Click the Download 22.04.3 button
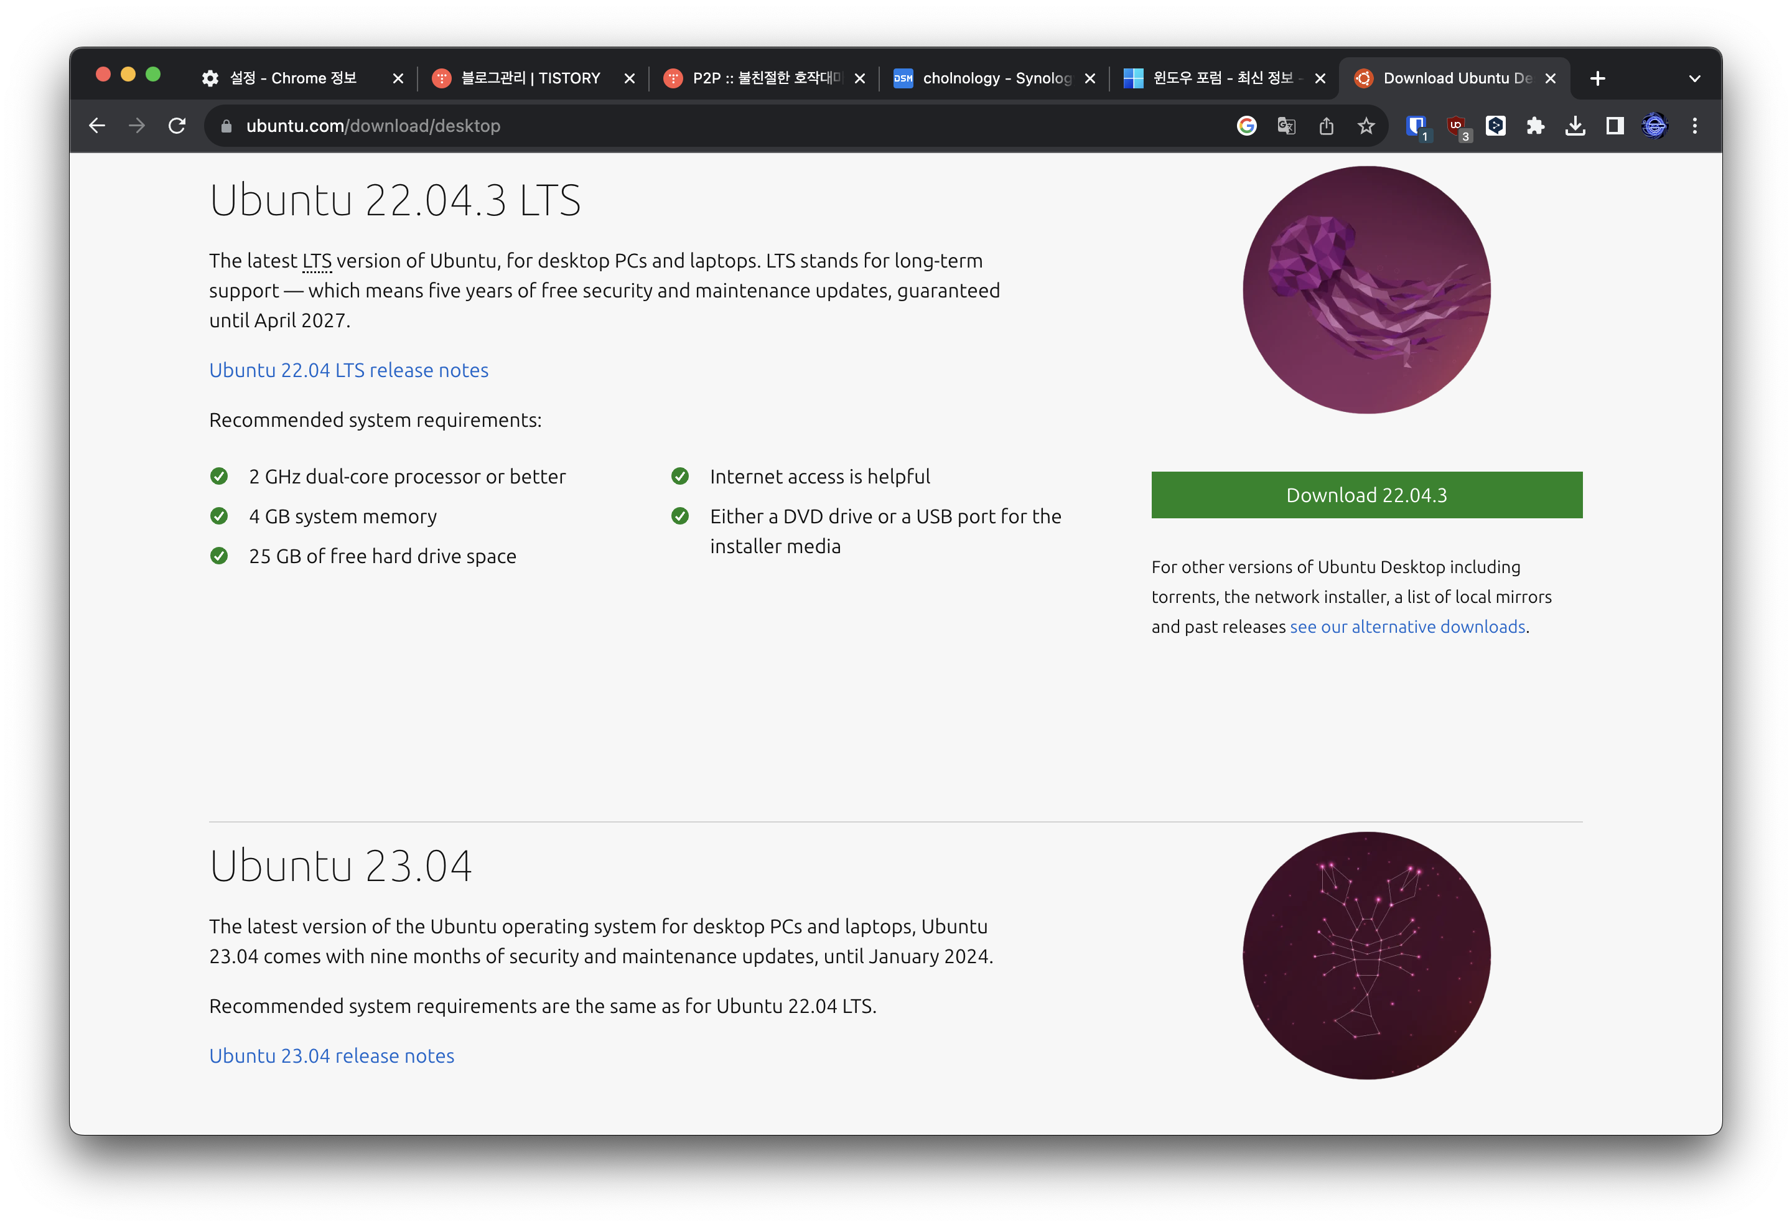The image size is (1792, 1227). click(1366, 495)
